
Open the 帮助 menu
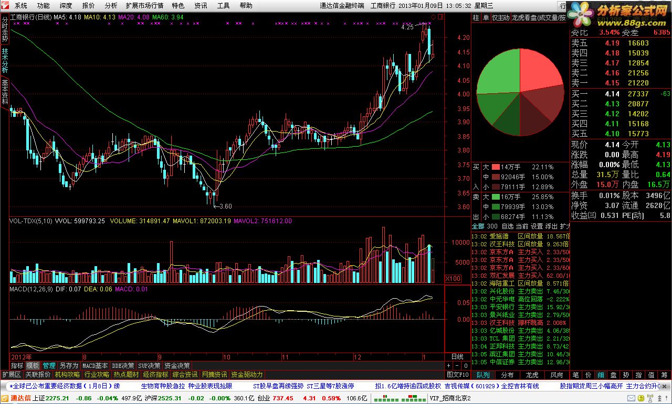click(246, 6)
